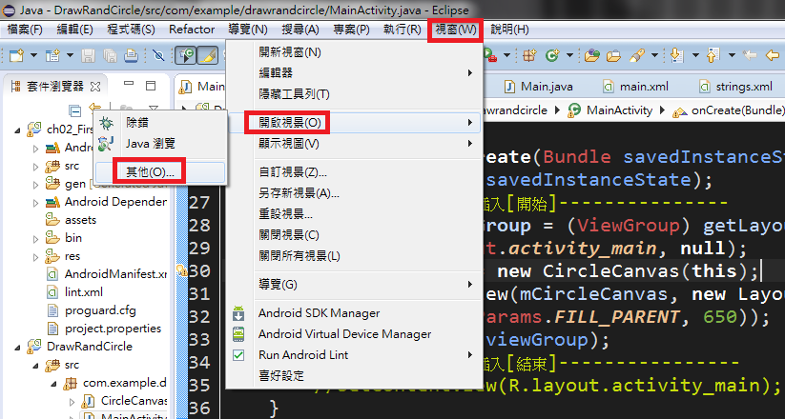Click the New wizard toolbar icon

16,55
